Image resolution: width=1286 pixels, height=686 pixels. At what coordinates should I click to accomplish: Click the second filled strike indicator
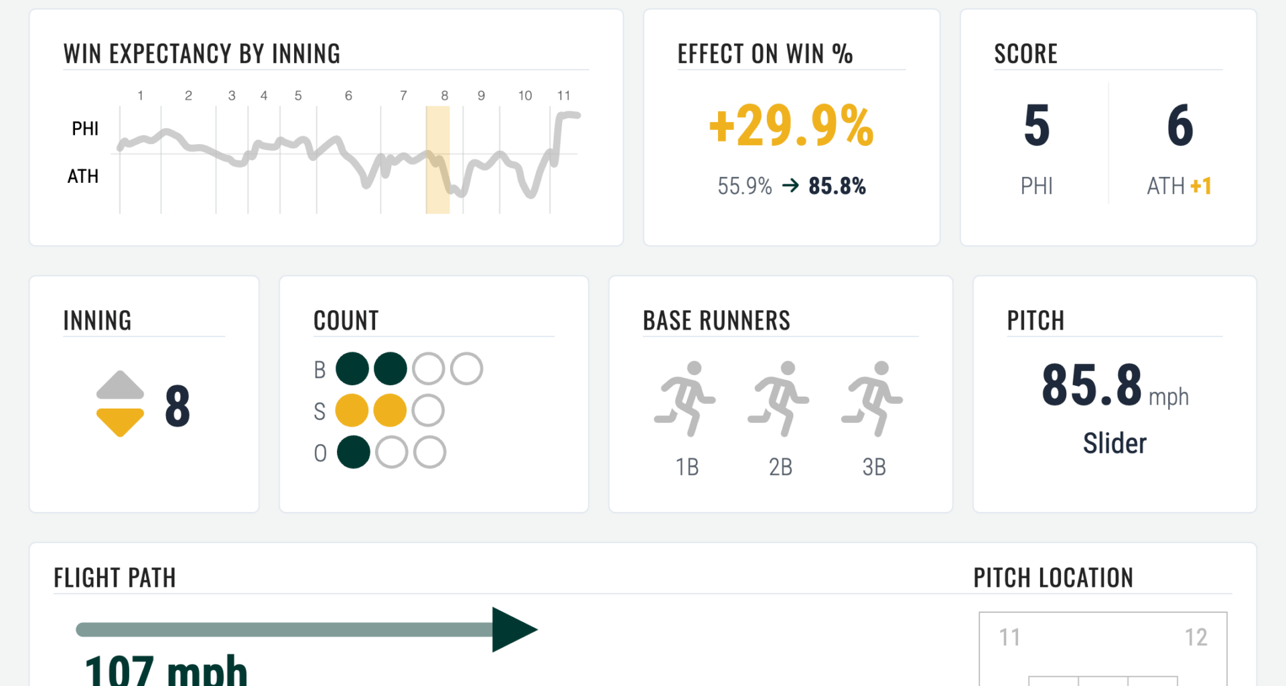390,411
